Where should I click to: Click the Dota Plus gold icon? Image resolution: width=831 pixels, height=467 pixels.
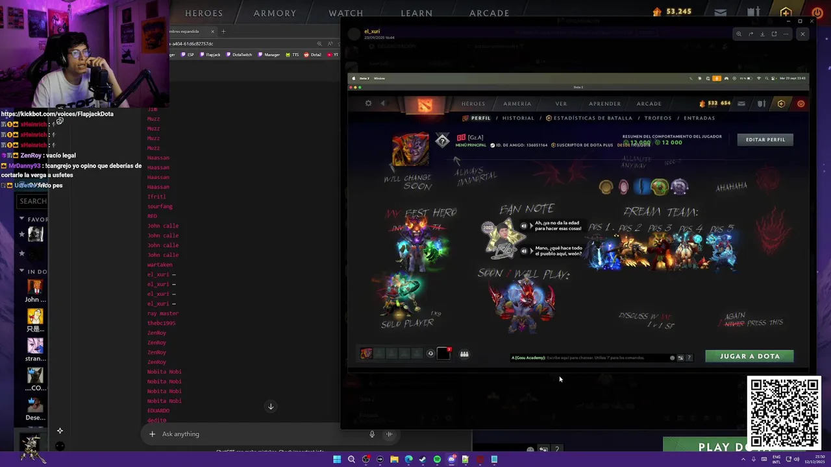[786, 12]
